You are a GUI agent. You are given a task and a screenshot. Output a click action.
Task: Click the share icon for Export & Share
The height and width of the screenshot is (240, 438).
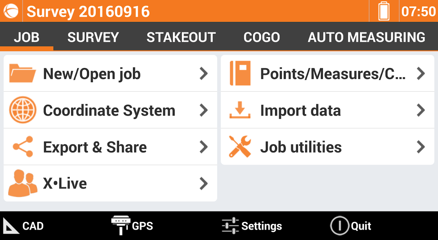point(23,147)
